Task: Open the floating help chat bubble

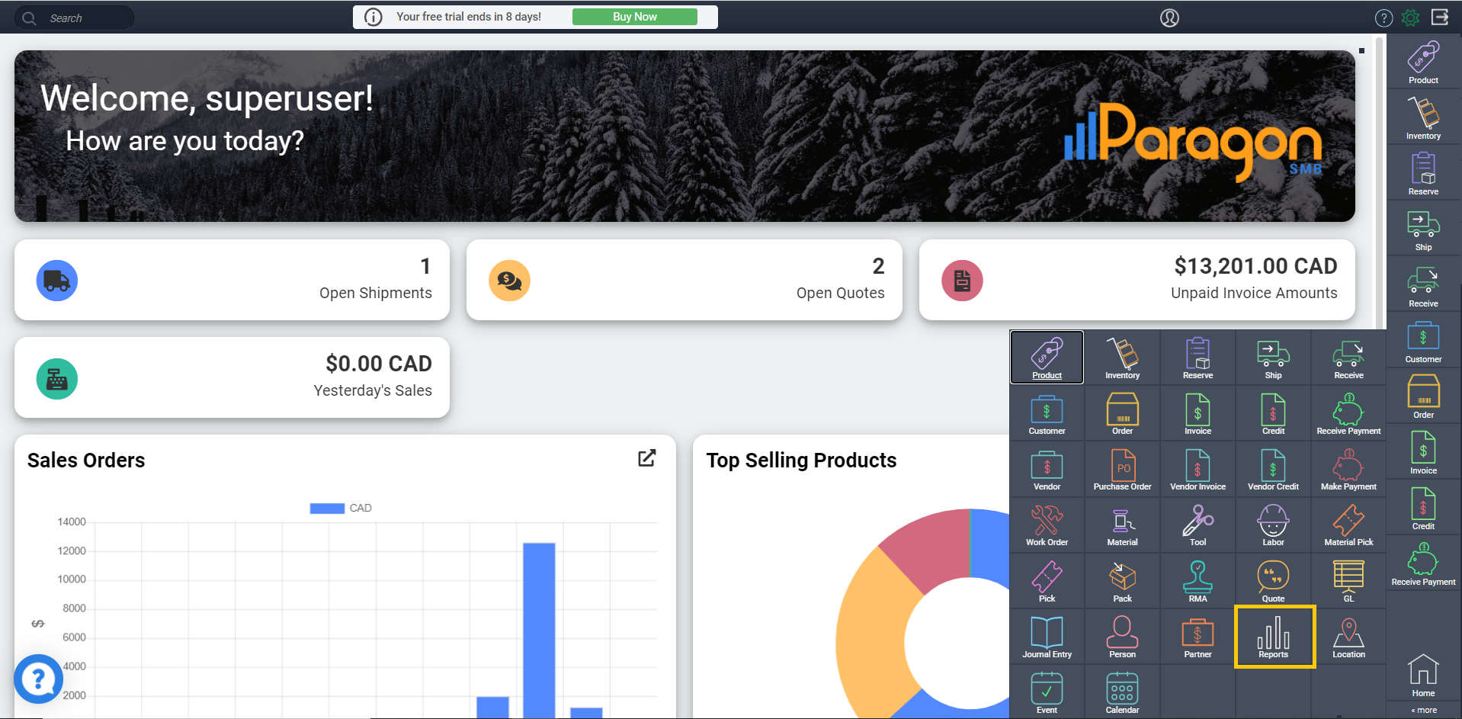Action: (x=38, y=679)
